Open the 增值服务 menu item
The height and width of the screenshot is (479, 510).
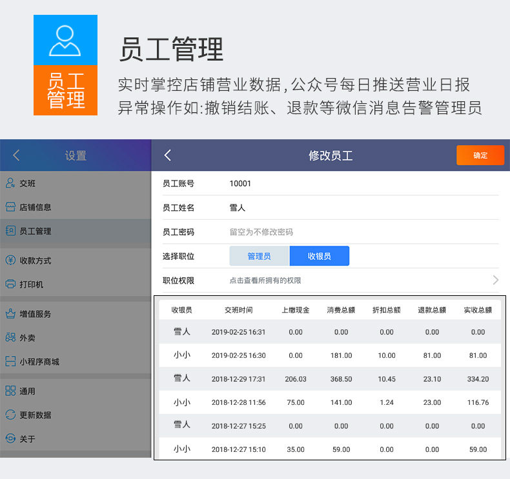tap(76, 314)
